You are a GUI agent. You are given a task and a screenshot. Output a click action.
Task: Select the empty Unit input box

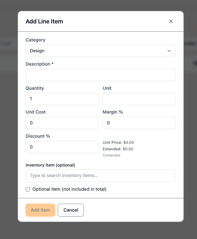(139, 99)
